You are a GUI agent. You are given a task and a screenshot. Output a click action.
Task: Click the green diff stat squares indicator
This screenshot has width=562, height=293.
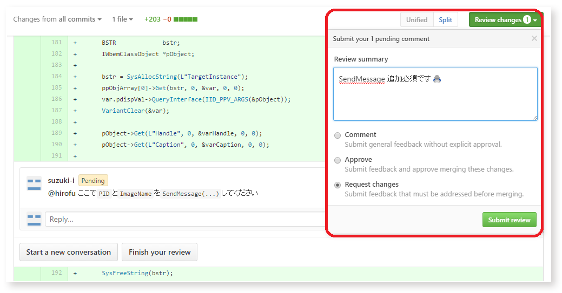pos(186,19)
